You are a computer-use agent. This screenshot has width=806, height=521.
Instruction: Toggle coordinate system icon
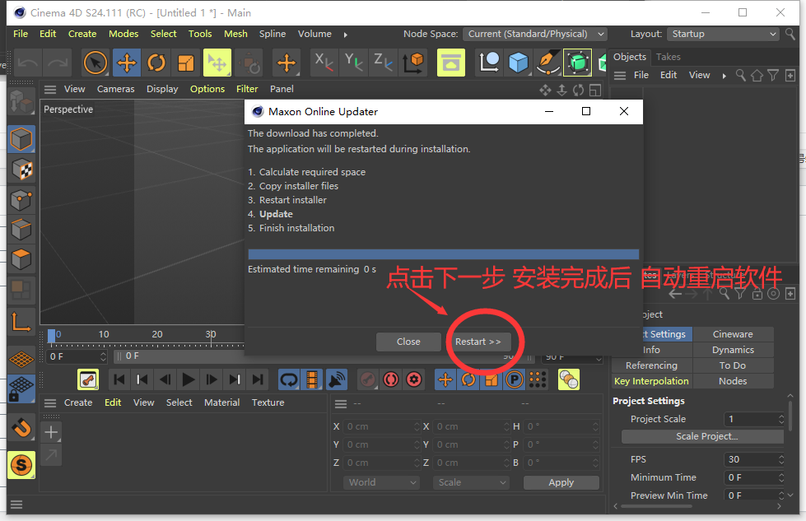(x=412, y=63)
